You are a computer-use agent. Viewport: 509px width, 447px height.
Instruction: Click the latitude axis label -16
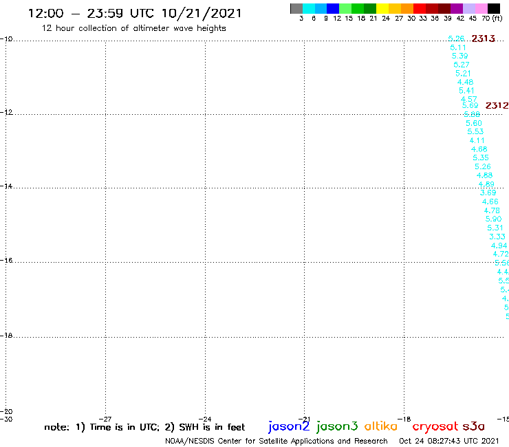click(x=6, y=261)
